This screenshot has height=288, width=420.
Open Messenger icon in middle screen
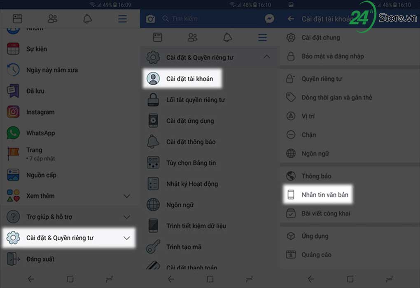269,19
